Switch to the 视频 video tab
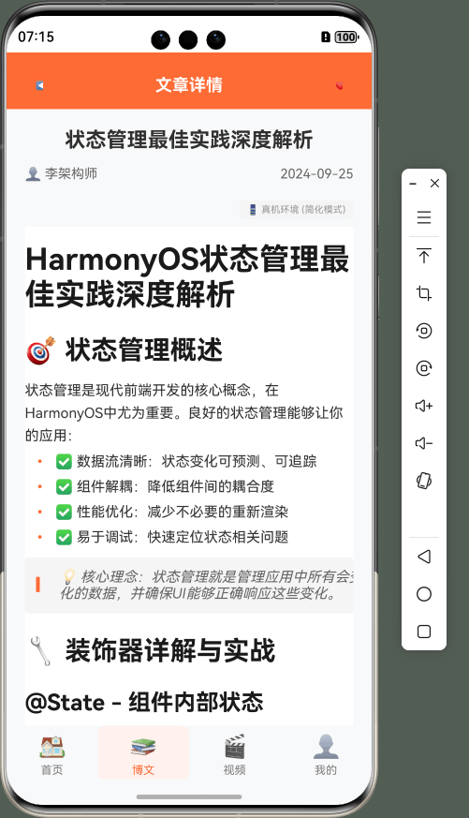Screen dimensions: 469x818 tap(234, 754)
